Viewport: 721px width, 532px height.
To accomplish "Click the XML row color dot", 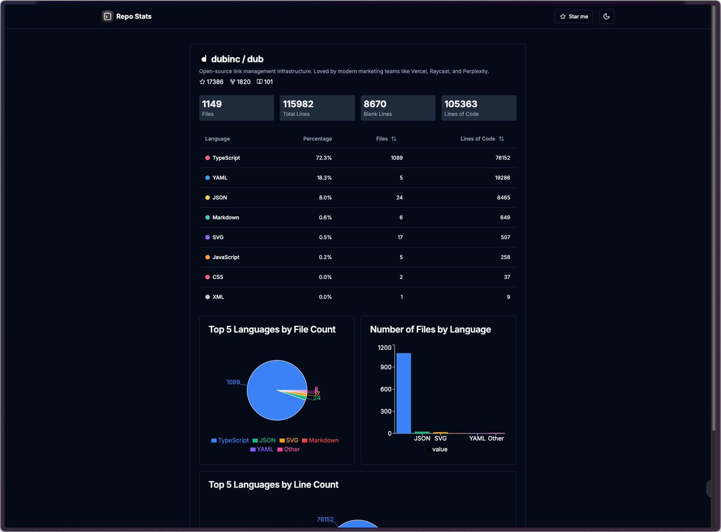I will click(208, 297).
